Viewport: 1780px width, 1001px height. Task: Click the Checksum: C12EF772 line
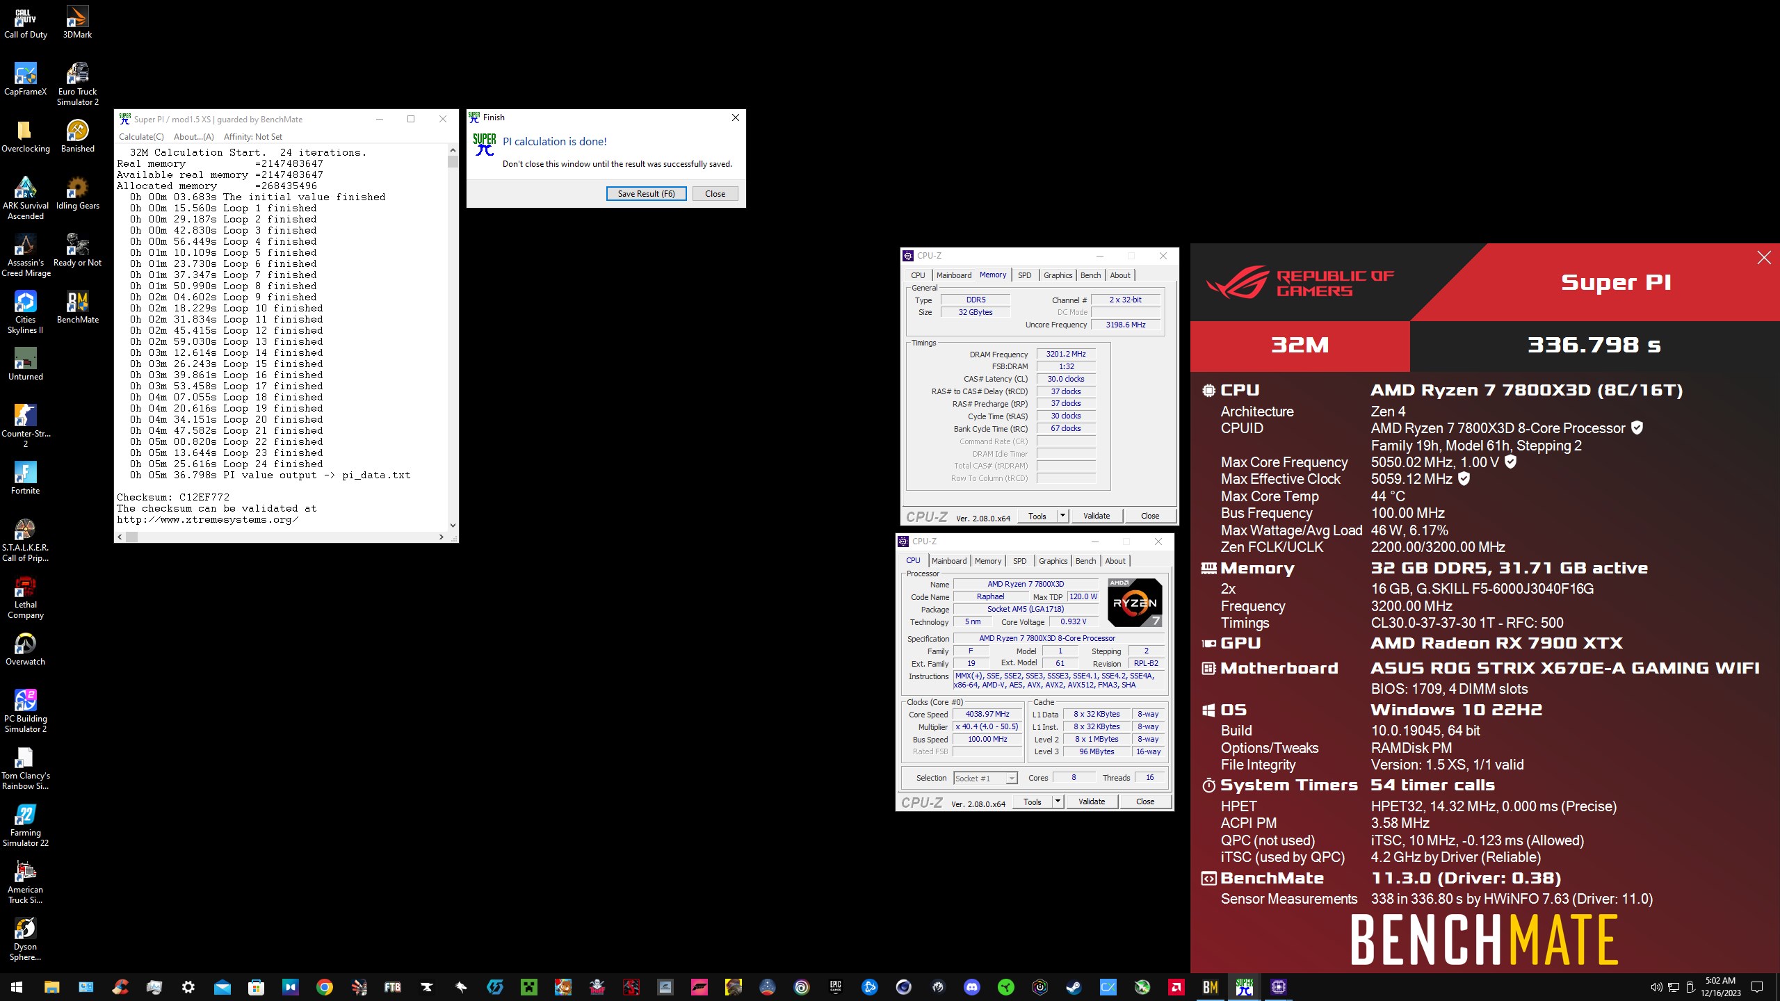[173, 497]
